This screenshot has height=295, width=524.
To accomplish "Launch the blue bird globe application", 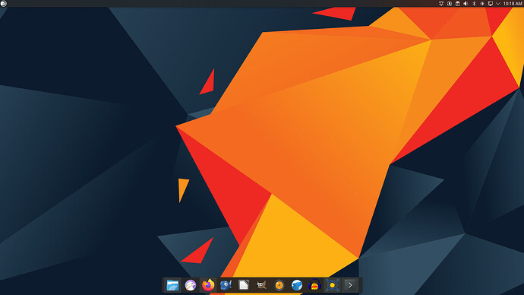I will [297, 285].
